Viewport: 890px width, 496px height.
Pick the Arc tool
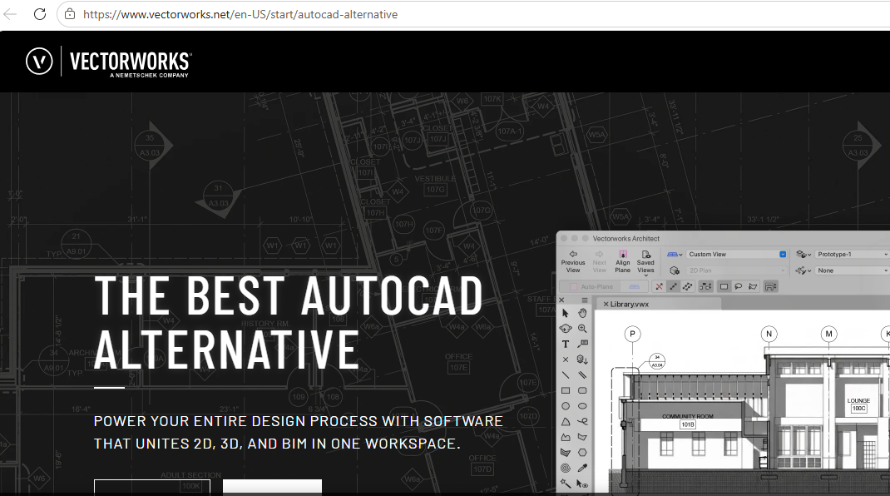click(x=566, y=422)
